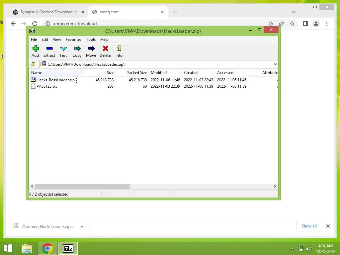Sort by the Size column header
Image resolution: width=340 pixels, height=255 pixels.
(x=98, y=73)
